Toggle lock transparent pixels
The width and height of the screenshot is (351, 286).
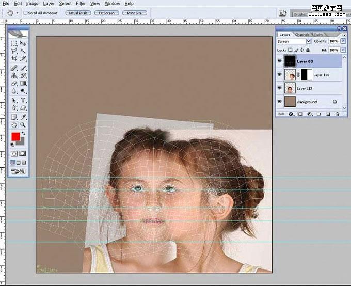(290, 50)
